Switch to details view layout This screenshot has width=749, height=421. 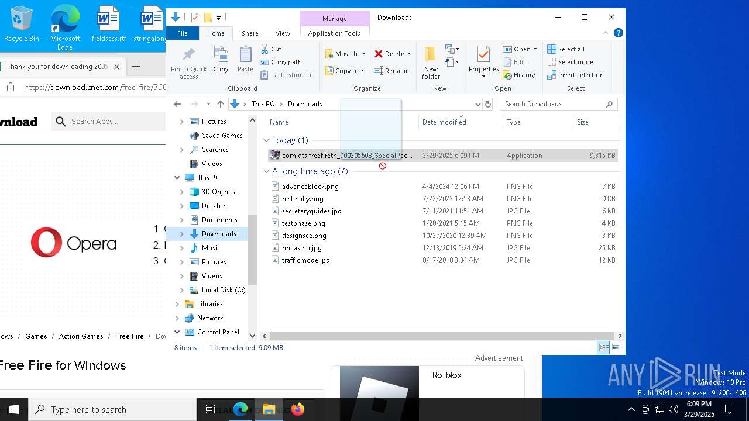(603, 348)
